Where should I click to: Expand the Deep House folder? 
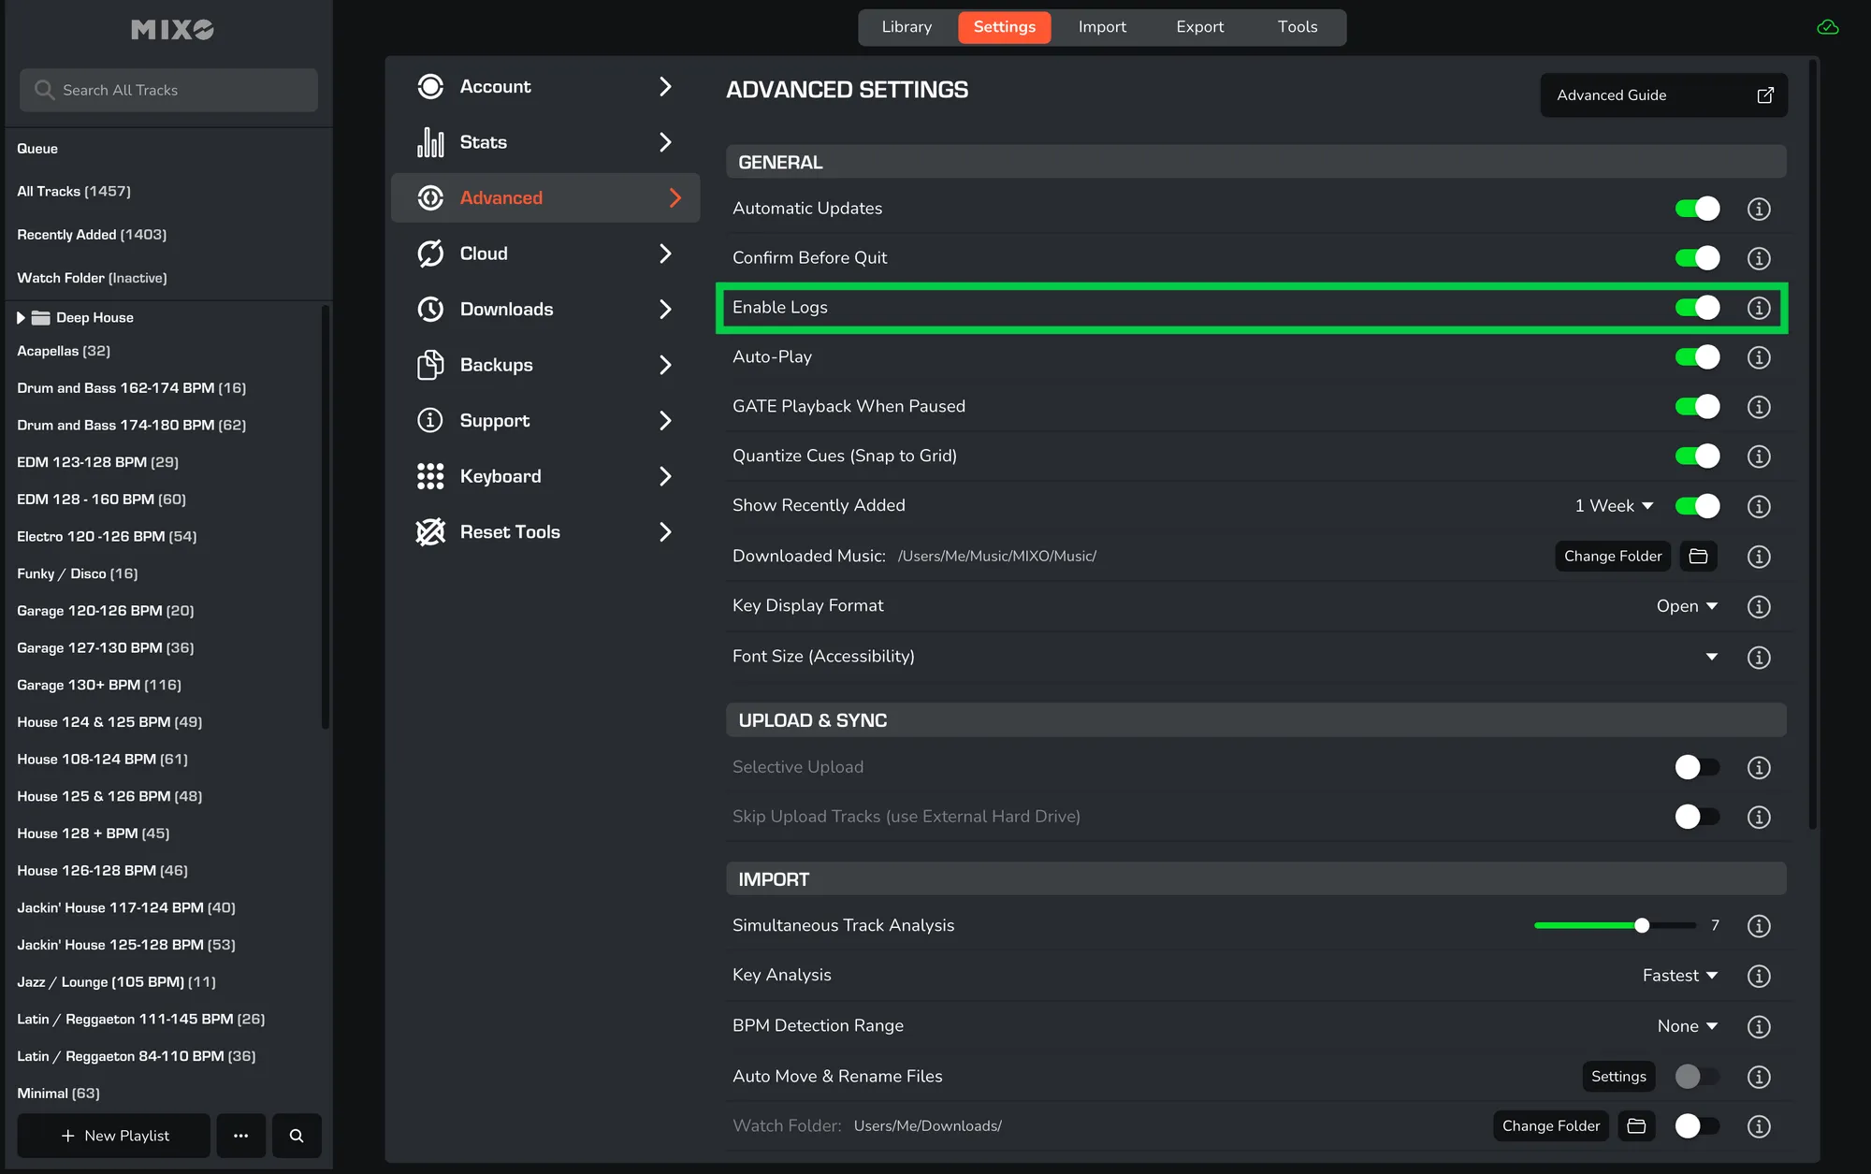click(x=21, y=318)
